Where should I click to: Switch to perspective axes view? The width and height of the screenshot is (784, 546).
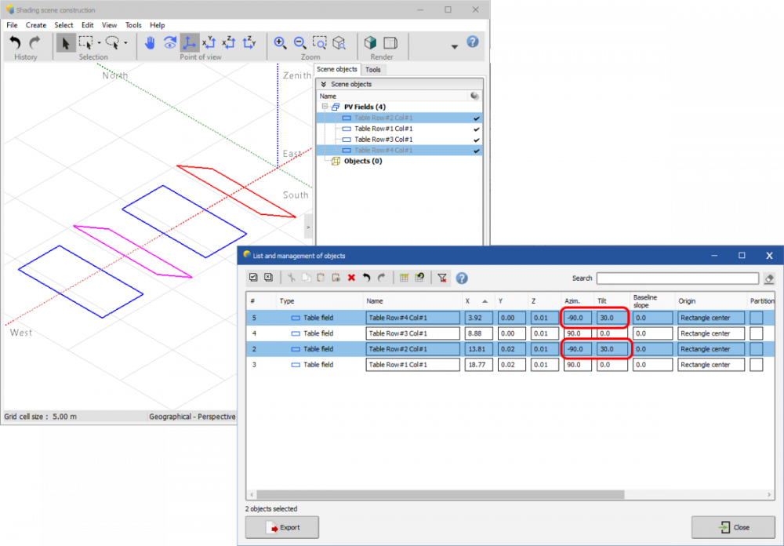[x=189, y=43]
